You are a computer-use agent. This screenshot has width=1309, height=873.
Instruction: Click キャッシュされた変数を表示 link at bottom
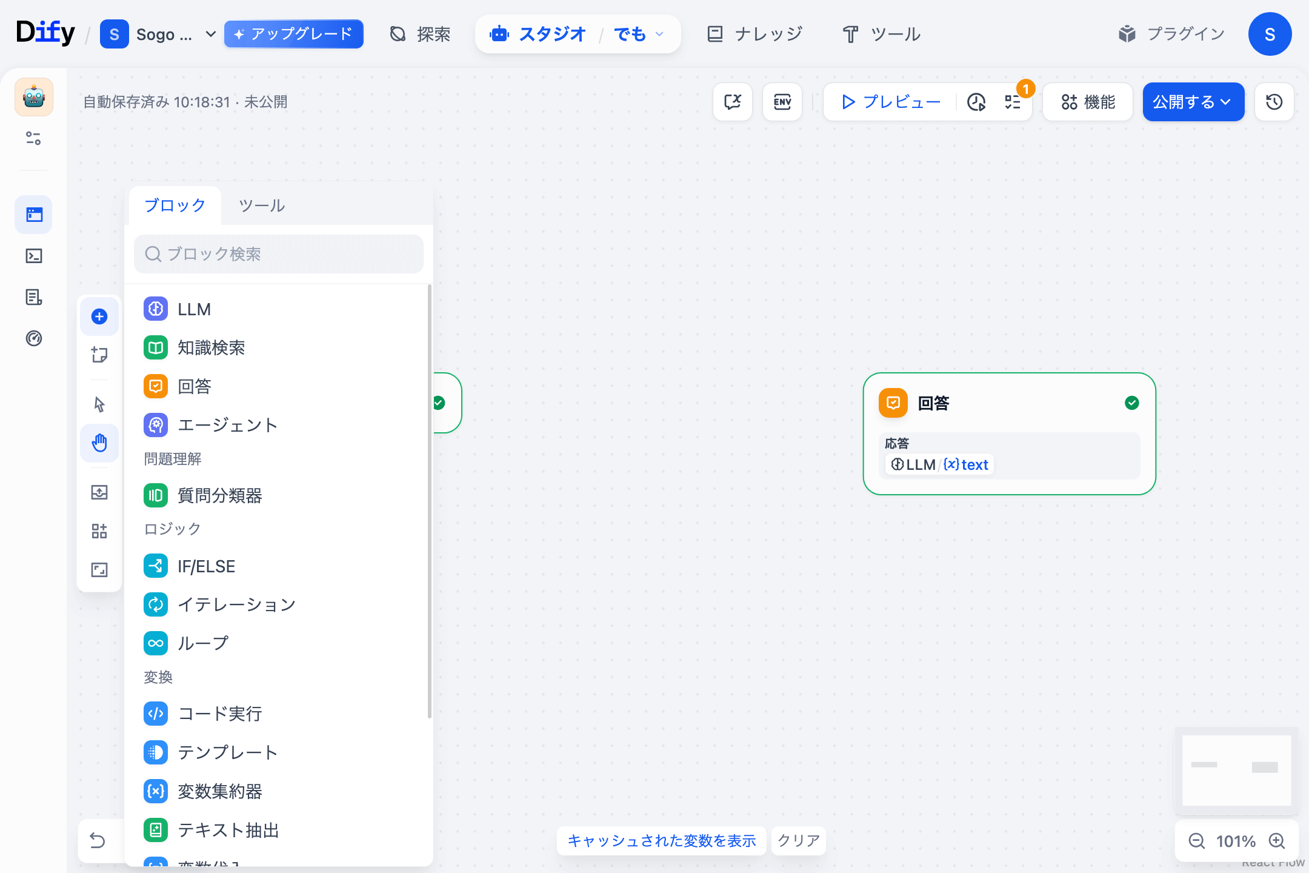point(661,841)
